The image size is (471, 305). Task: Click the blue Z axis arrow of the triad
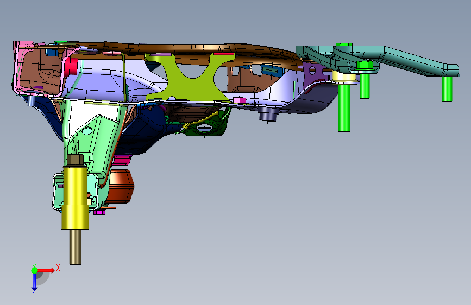click(x=34, y=282)
